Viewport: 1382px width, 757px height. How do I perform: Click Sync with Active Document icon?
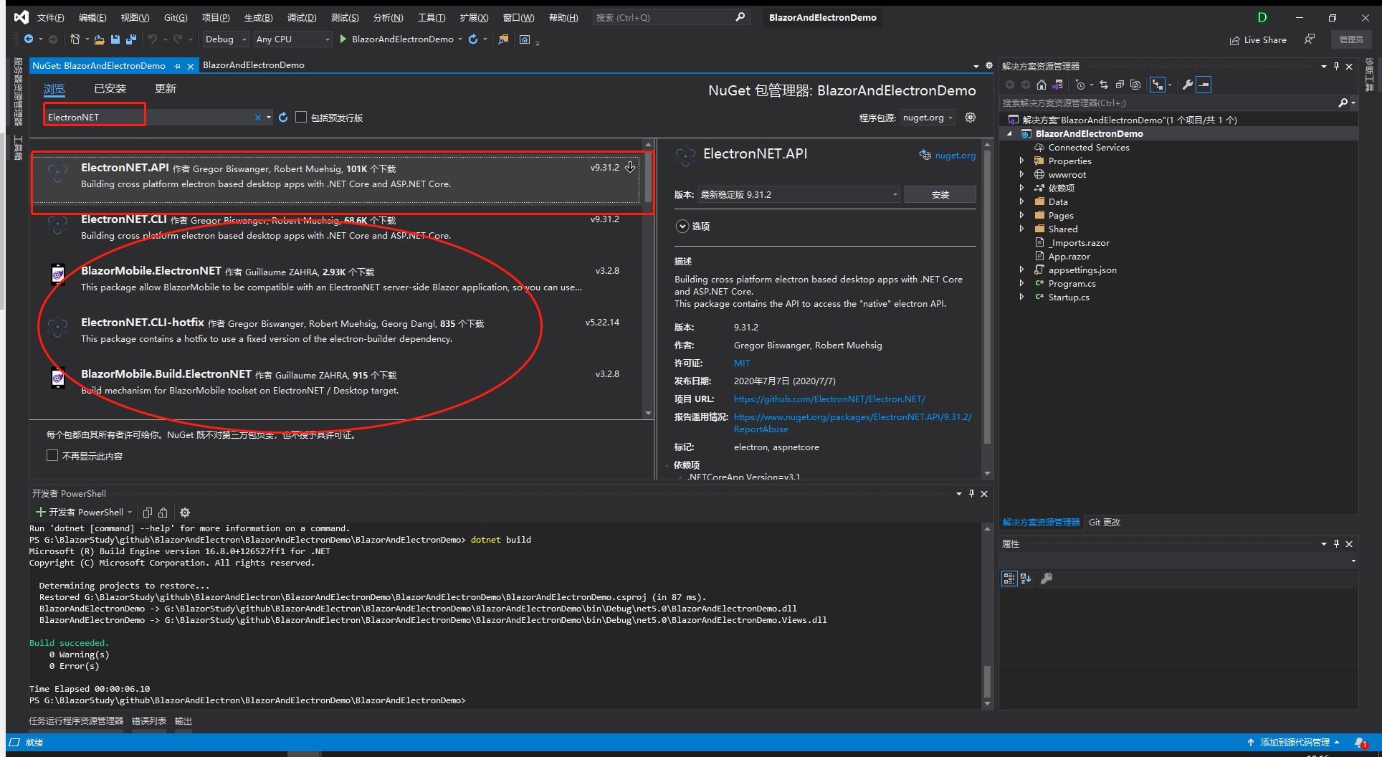(1104, 85)
